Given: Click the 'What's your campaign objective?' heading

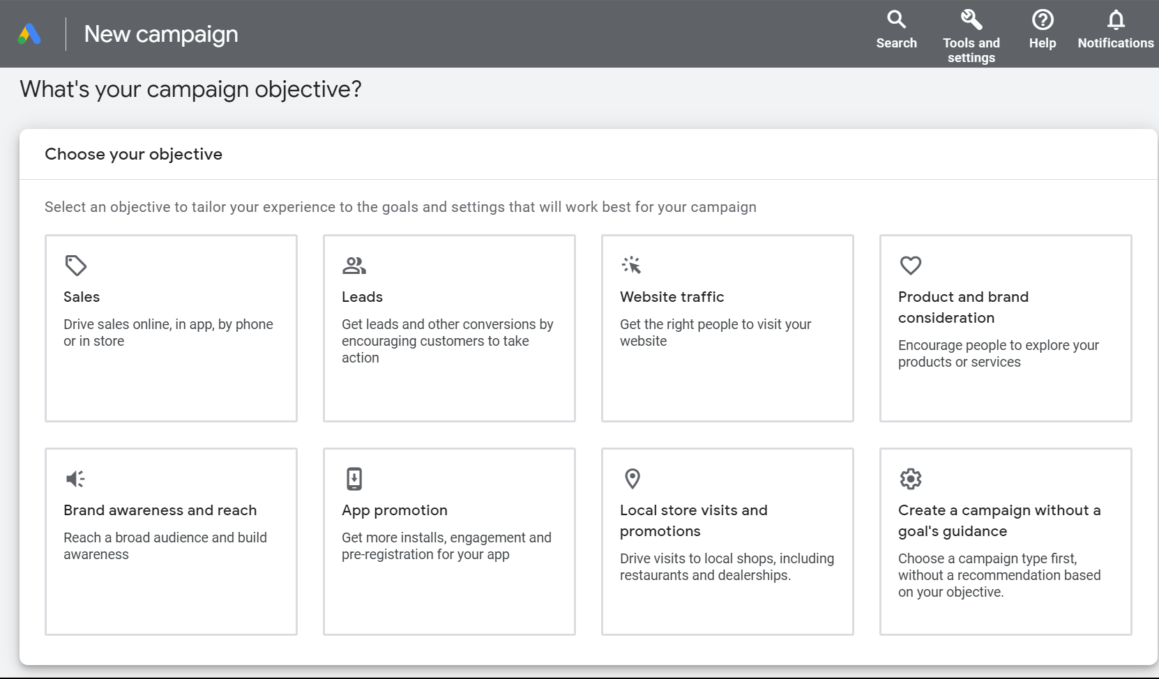Looking at the screenshot, I should (x=190, y=89).
